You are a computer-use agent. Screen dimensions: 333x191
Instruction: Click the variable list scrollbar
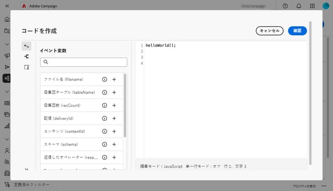125,105
